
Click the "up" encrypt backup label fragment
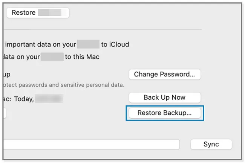pos(7,75)
